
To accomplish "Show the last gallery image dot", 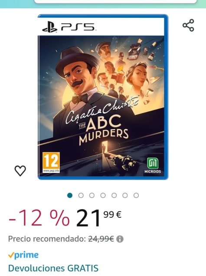I will (136, 196).
